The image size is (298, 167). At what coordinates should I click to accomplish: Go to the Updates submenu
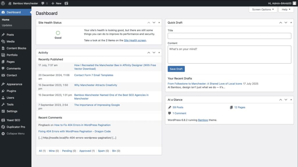click(7, 25)
